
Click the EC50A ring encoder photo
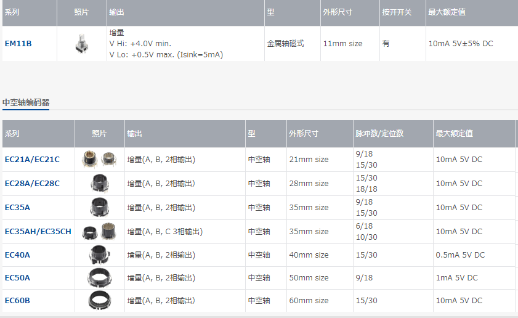(x=99, y=277)
